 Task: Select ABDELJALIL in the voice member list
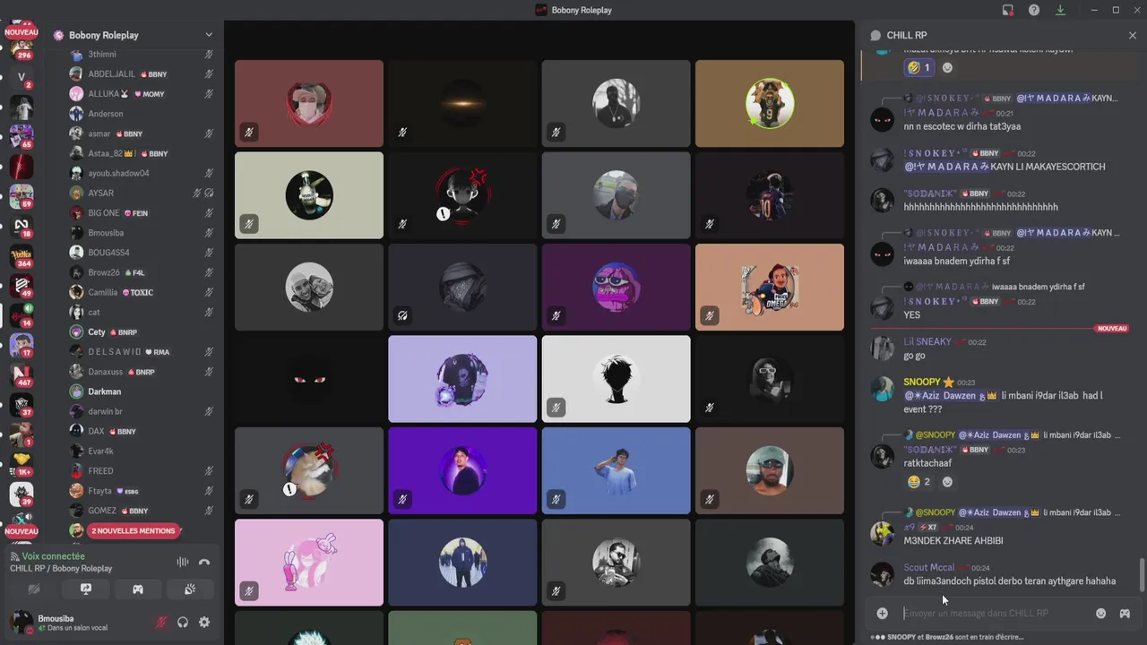141,74
